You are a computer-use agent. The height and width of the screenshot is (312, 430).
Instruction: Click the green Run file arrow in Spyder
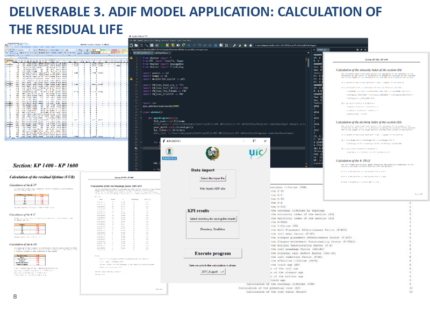click(x=162, y=45)
